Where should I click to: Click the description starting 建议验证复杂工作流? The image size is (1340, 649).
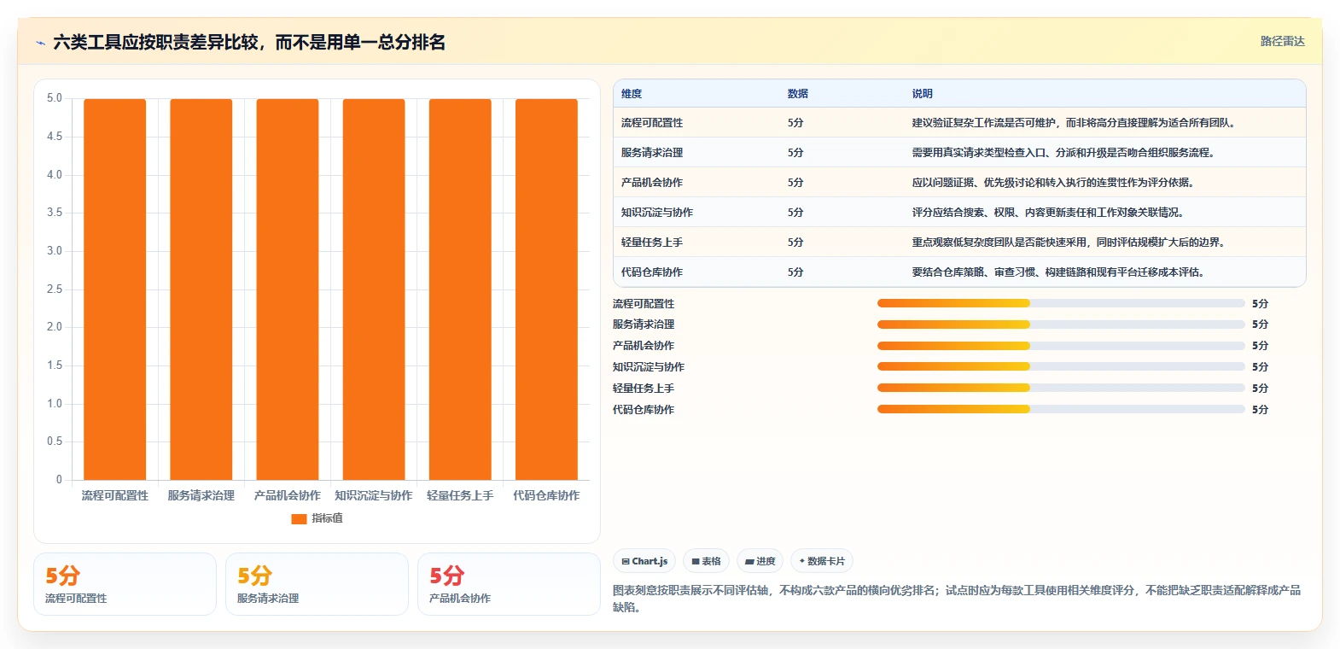click(1074, 123)
